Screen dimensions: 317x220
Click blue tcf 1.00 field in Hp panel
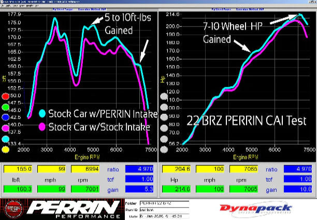pyautogui.click(x=298, y=179)
